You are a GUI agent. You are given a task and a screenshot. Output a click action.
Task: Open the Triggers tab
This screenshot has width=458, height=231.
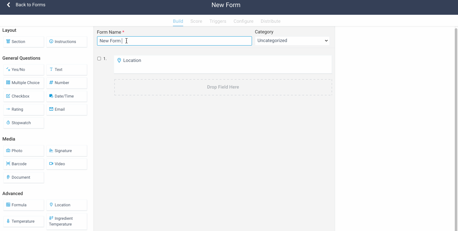click(218, 21)
